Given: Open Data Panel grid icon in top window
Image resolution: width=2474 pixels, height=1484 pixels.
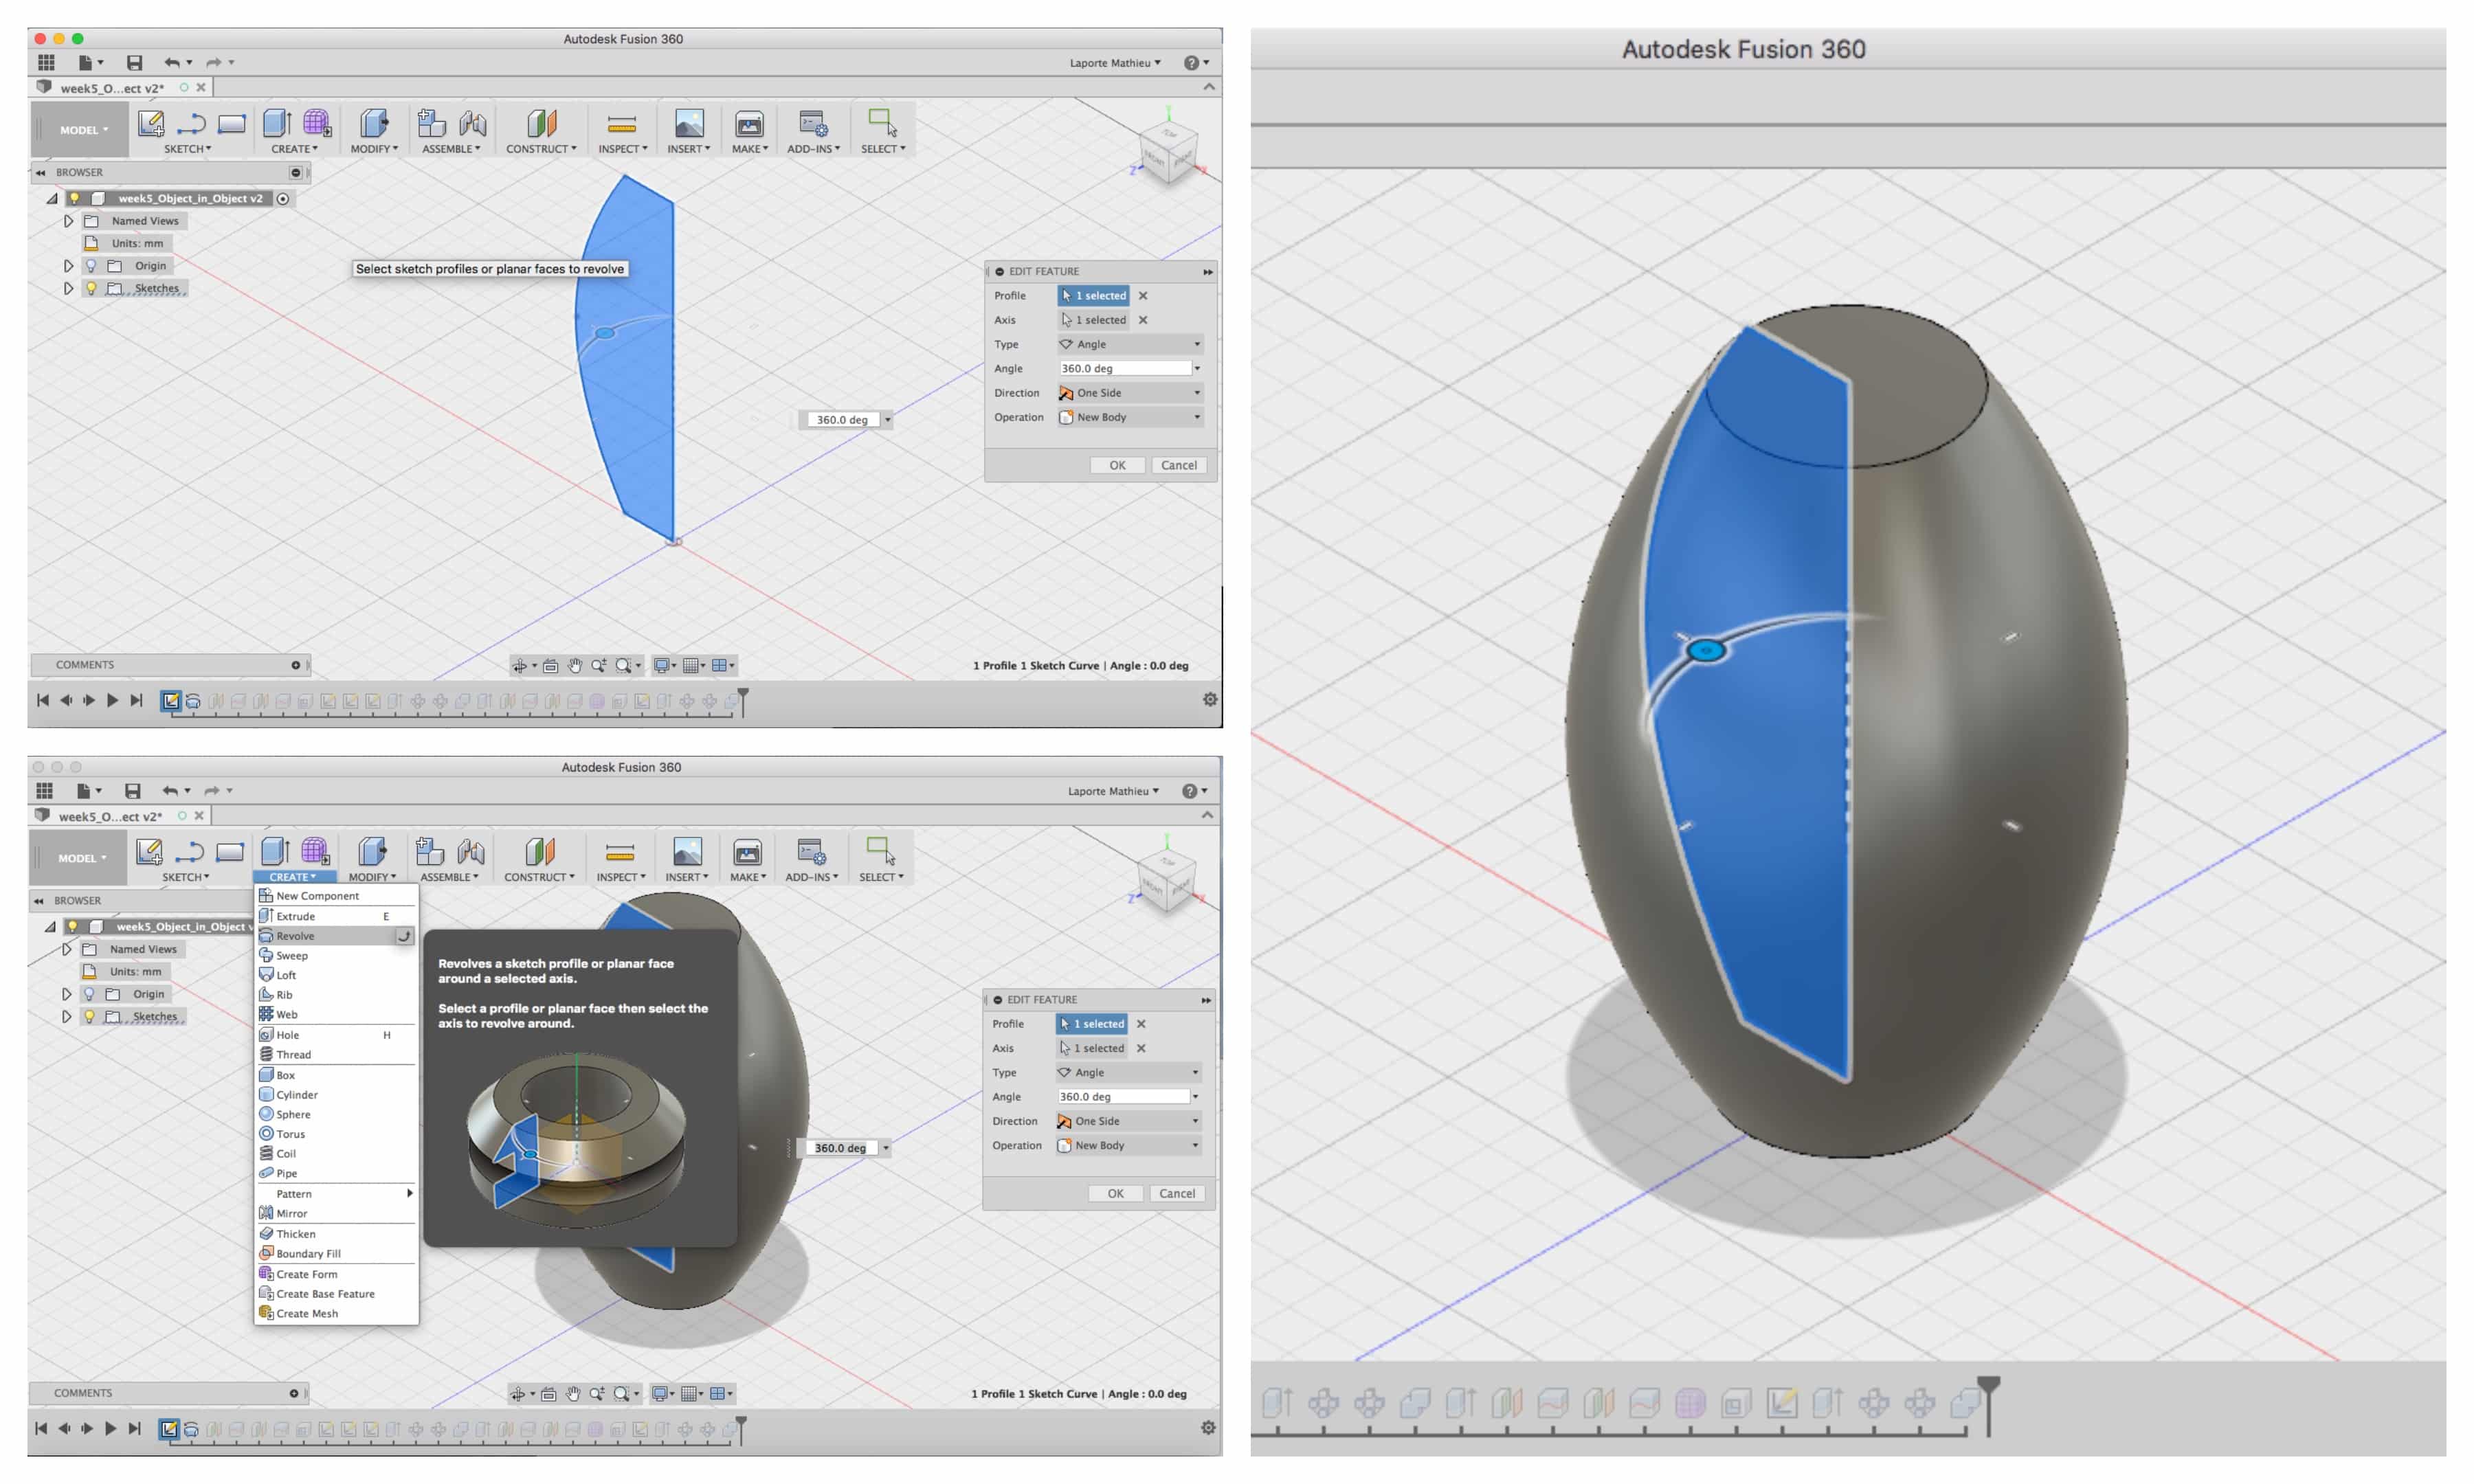Looking at the screenshot, I should (x=46, y=62).
